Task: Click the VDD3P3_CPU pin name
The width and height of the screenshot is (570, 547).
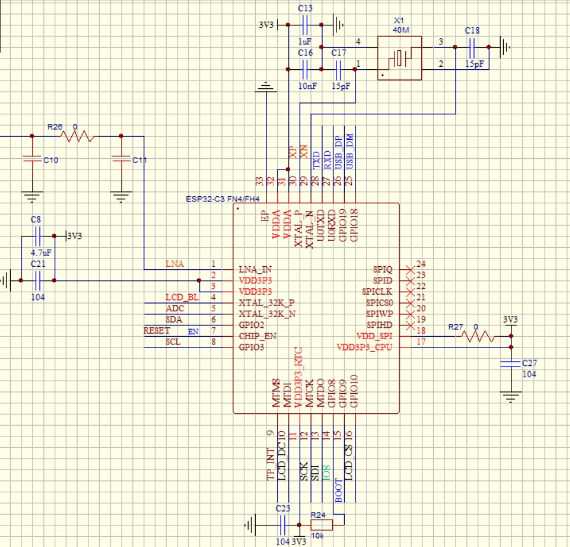Action: point(365,348)
